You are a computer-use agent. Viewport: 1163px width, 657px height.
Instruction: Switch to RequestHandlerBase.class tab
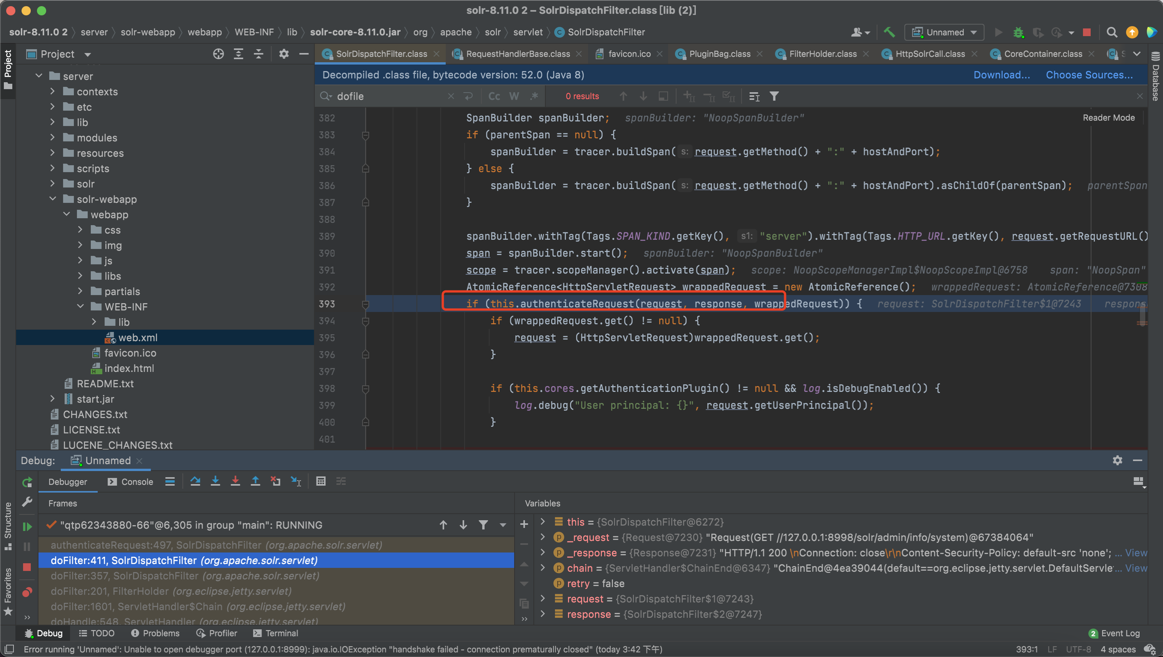point(518,54)
